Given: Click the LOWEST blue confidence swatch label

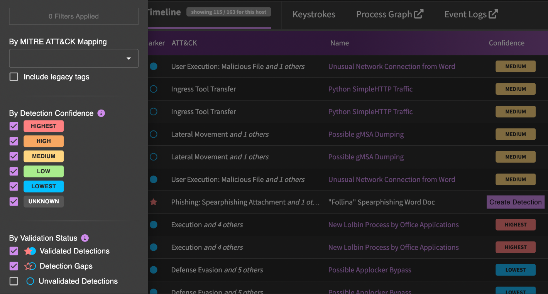Looking at the screenshot, I should pyautogui.click(x=44, y=186).
